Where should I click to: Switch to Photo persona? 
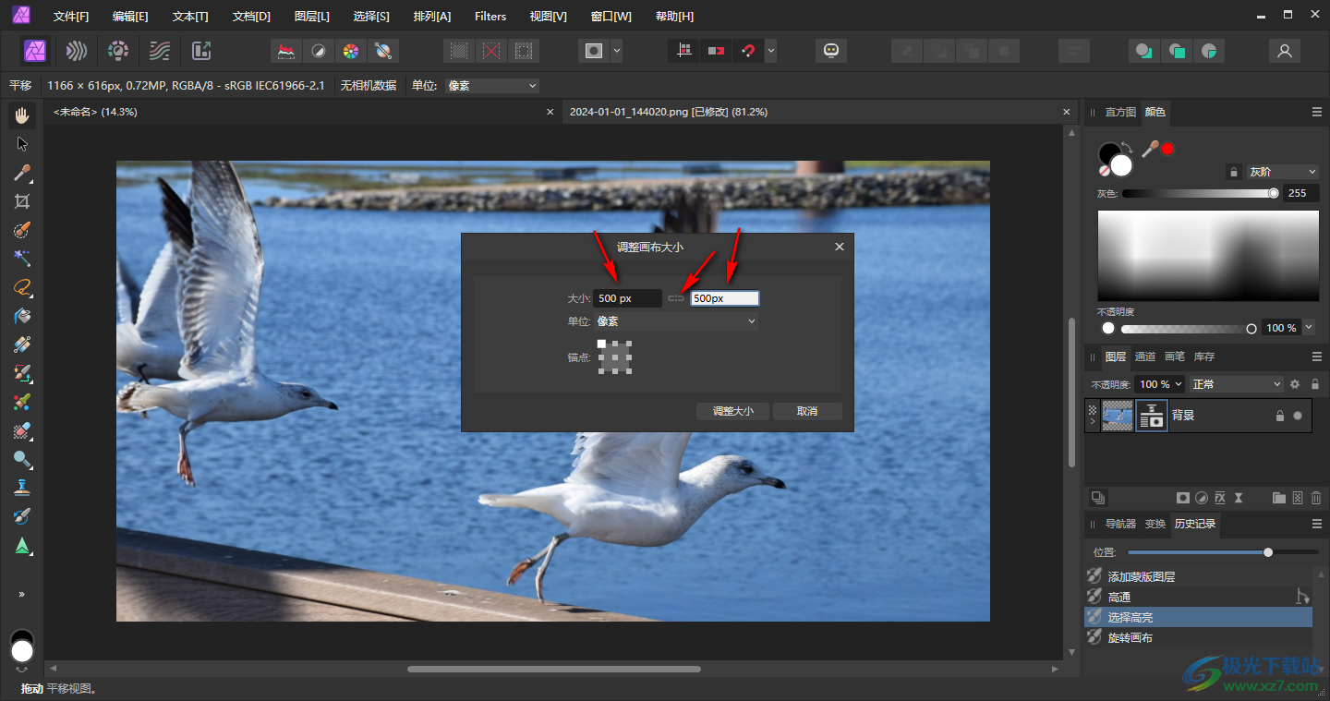point(35,51)
